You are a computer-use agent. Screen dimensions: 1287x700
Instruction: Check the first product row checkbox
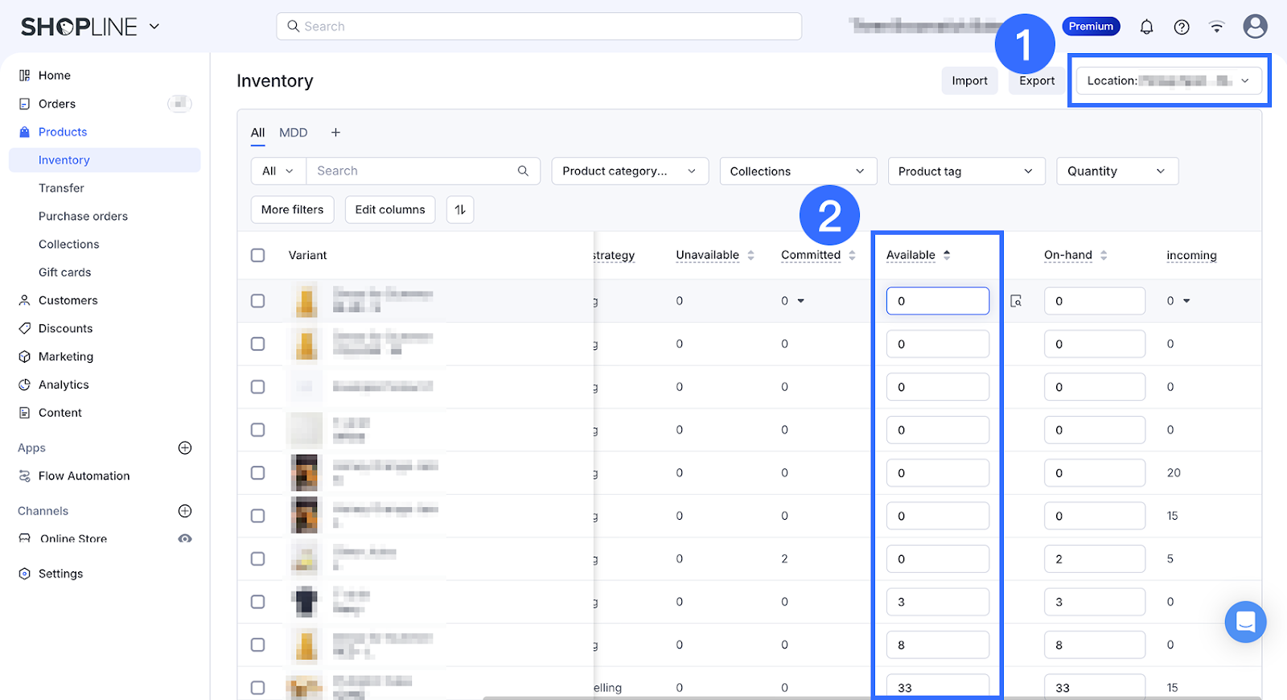coord(257,301)
